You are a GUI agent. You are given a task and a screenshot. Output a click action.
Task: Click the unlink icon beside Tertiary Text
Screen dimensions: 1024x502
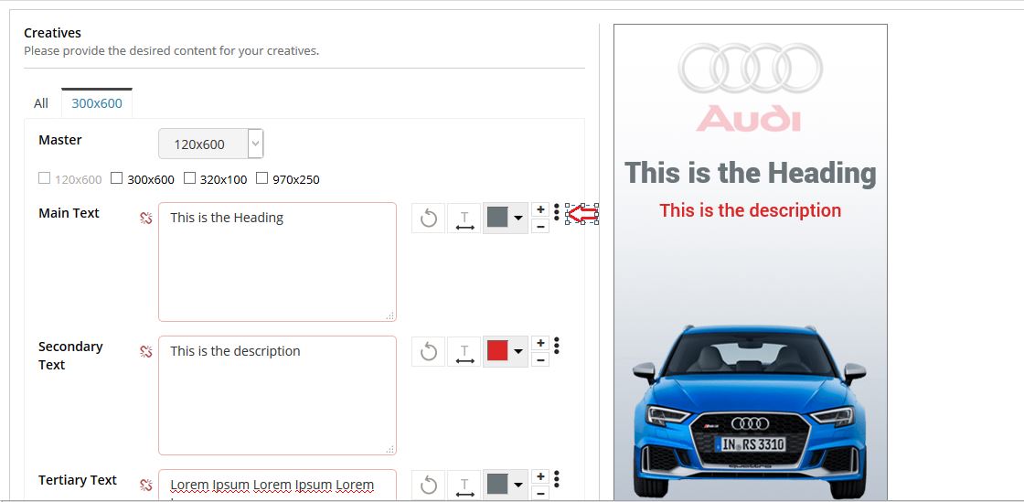[146, 485]
